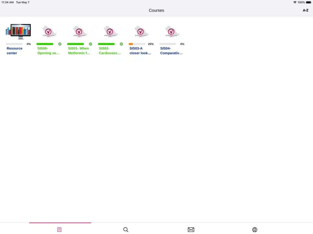Image resolution: width=313 pixels, height=234 pixels.
Task: Click the SIS01 full green progress bar
Action: tap(76, 44)
